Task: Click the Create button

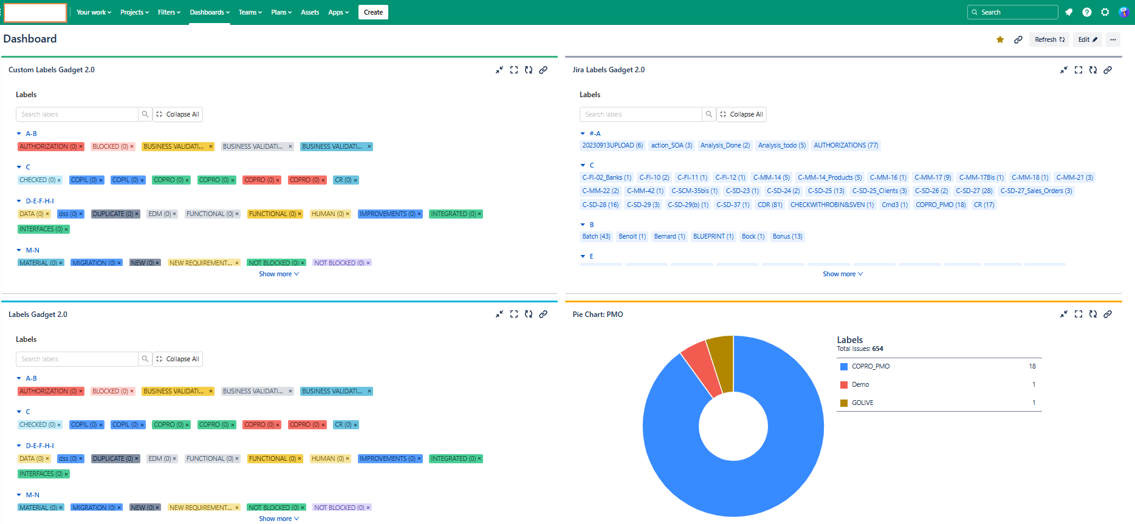Action: 373,12
